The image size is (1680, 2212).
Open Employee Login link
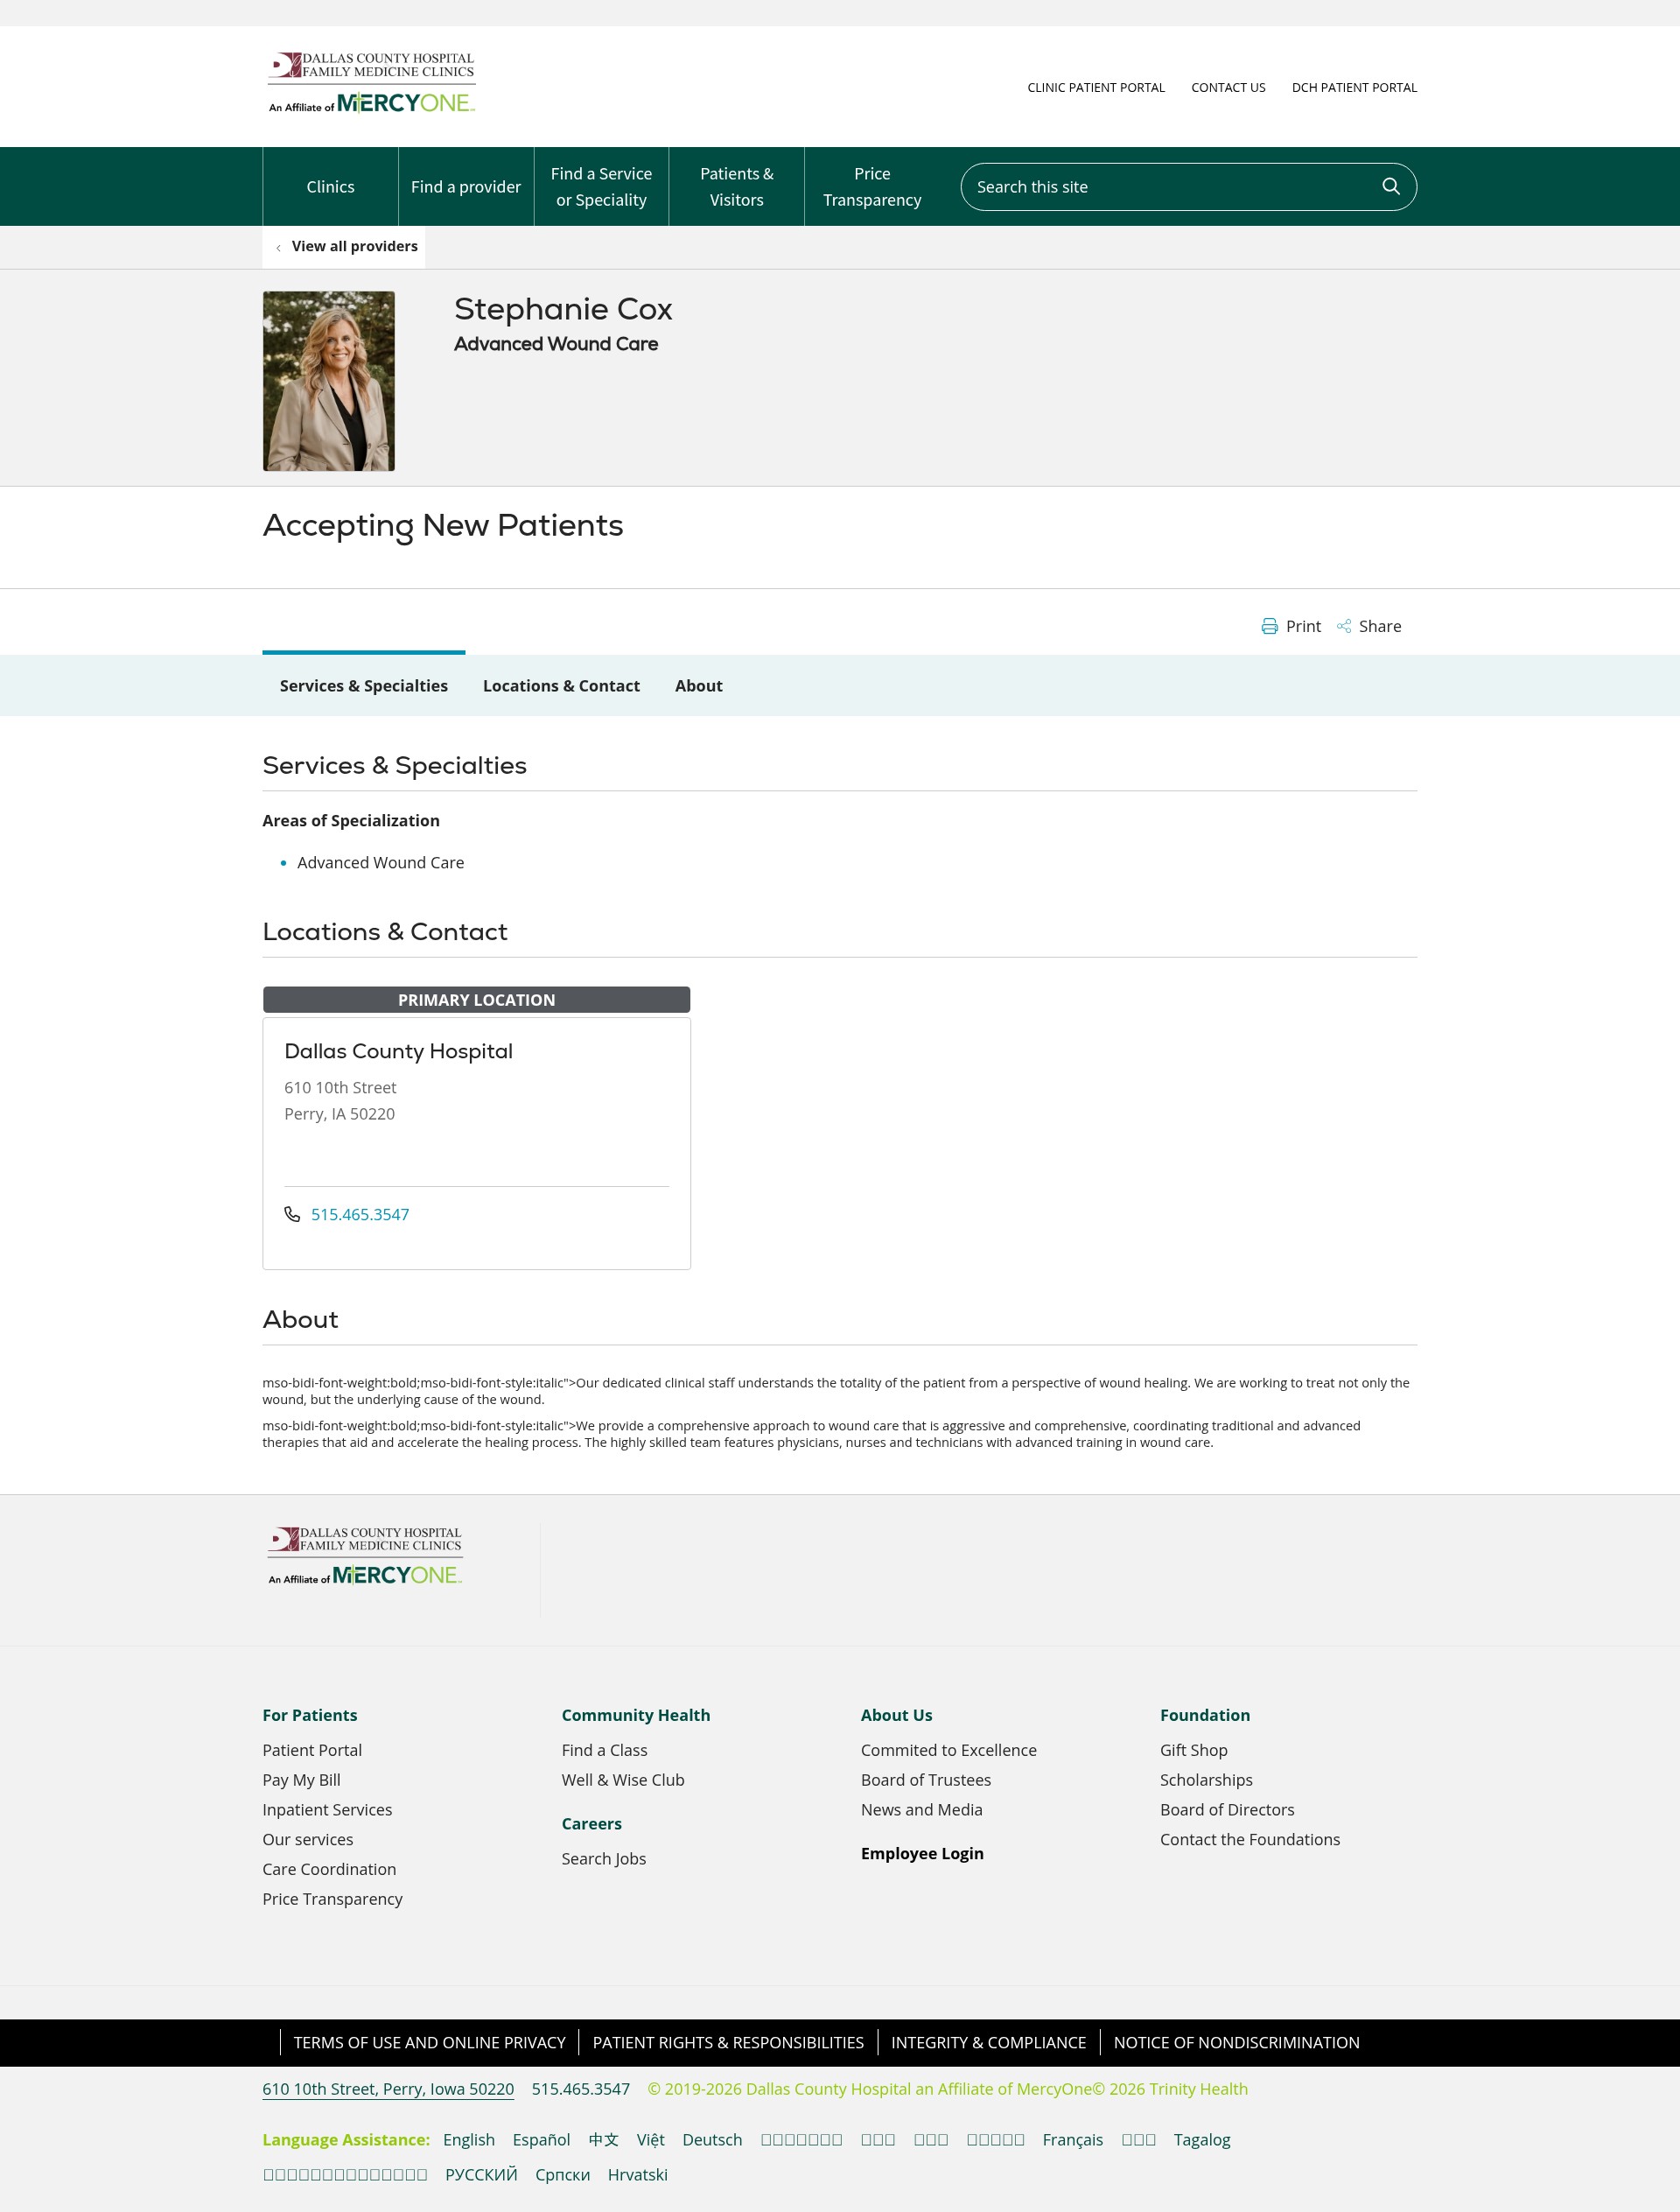[x=922, y=1854]
